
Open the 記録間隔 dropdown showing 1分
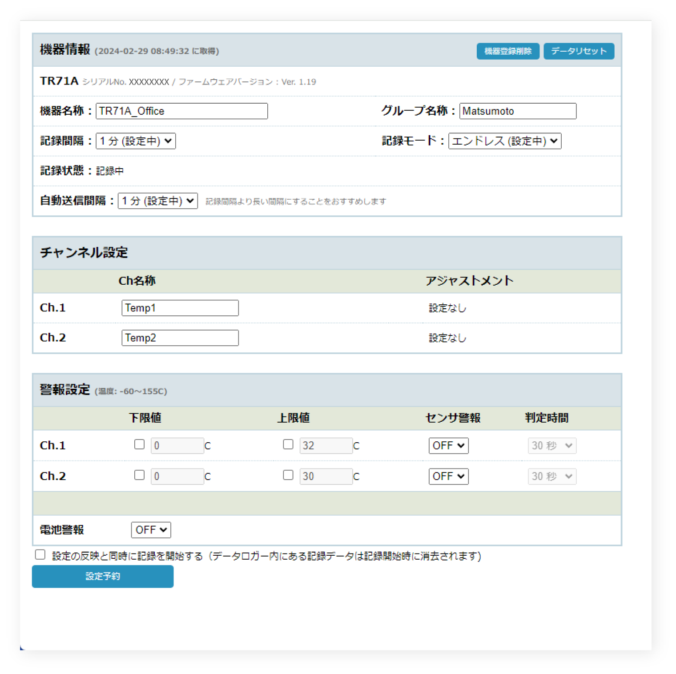pyautogui.click(x=136, y=141)
